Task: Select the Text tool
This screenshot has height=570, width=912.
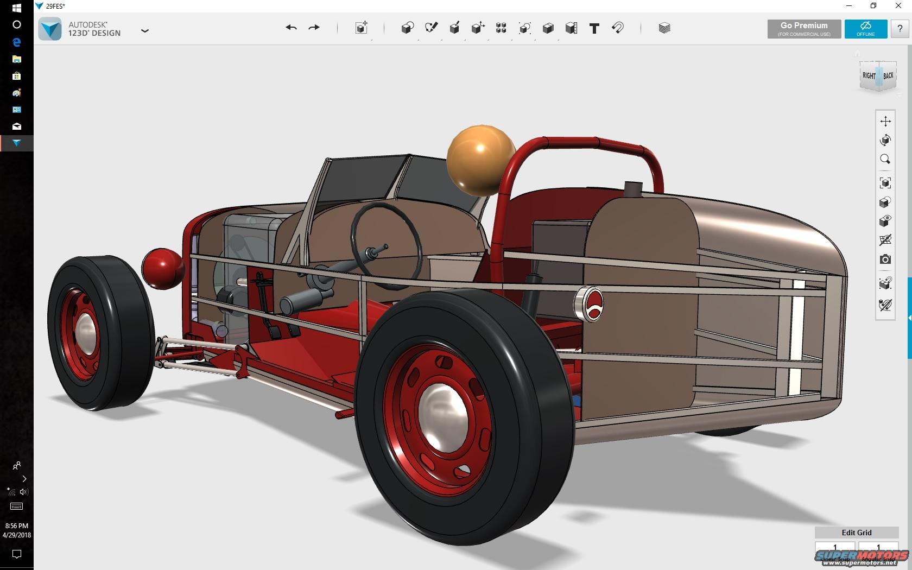Action: coord(594,28)
